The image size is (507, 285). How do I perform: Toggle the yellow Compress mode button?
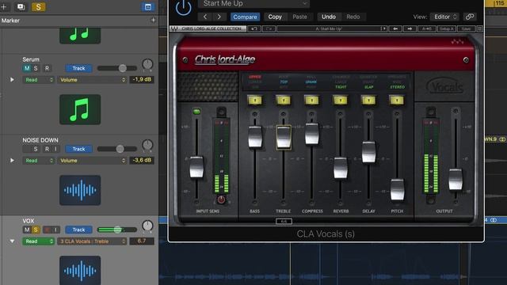[311, 101]
